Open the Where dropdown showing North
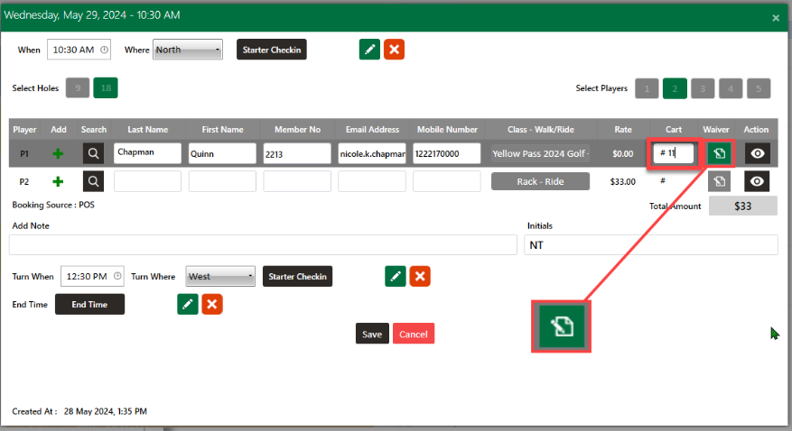 tap(188, 50)
